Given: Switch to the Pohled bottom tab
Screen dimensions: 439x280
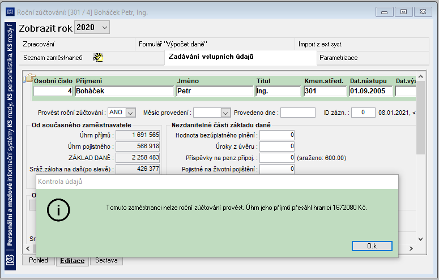Looking at the screenshot, I should [x=39, y=260].
